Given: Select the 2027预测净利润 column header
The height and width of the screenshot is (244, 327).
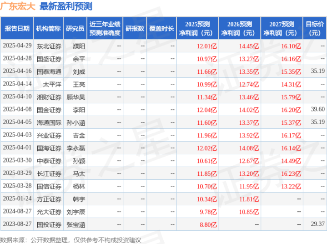Looking at the screenshot, I should pos(282,28).
